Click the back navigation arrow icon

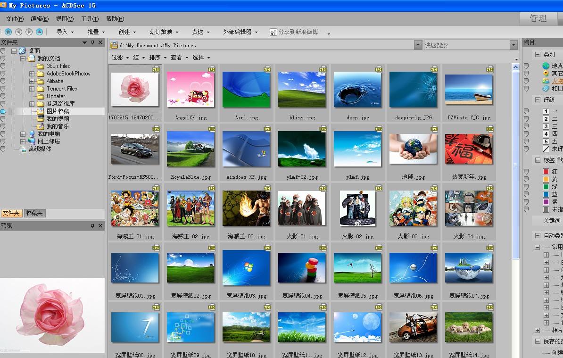(18, 32)
